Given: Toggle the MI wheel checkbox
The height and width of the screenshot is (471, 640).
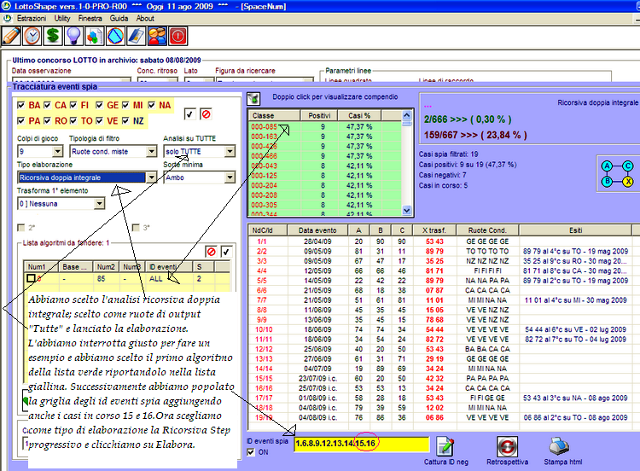Looking at the screenshot, I should 125,105.
